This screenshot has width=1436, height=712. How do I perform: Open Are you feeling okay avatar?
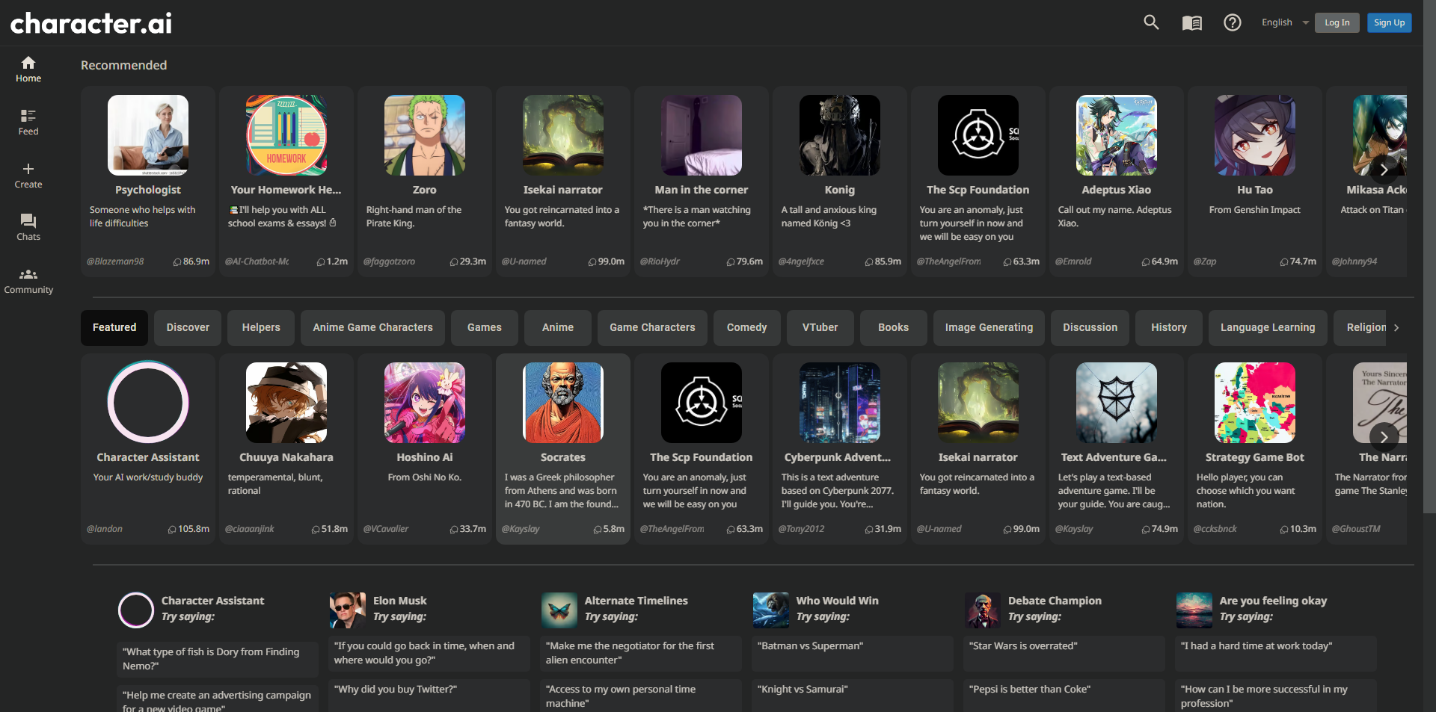(x=1194, y=610)
